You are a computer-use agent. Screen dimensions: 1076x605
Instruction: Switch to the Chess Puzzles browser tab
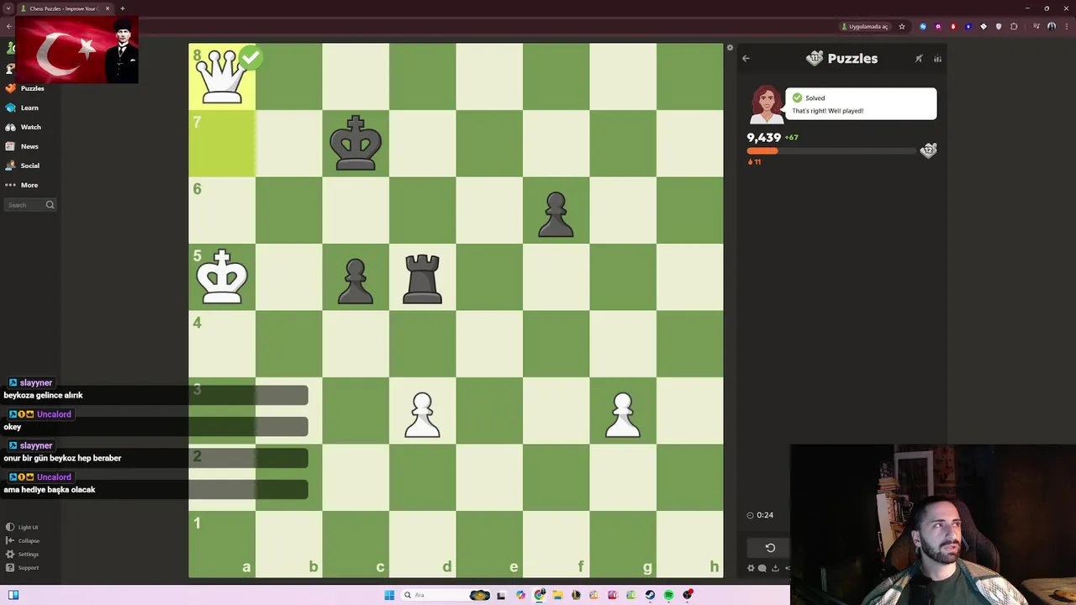(x=63, y=8)
